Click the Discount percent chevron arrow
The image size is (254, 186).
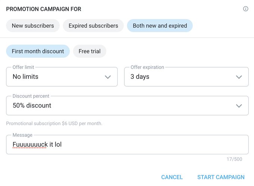(239, 106)
